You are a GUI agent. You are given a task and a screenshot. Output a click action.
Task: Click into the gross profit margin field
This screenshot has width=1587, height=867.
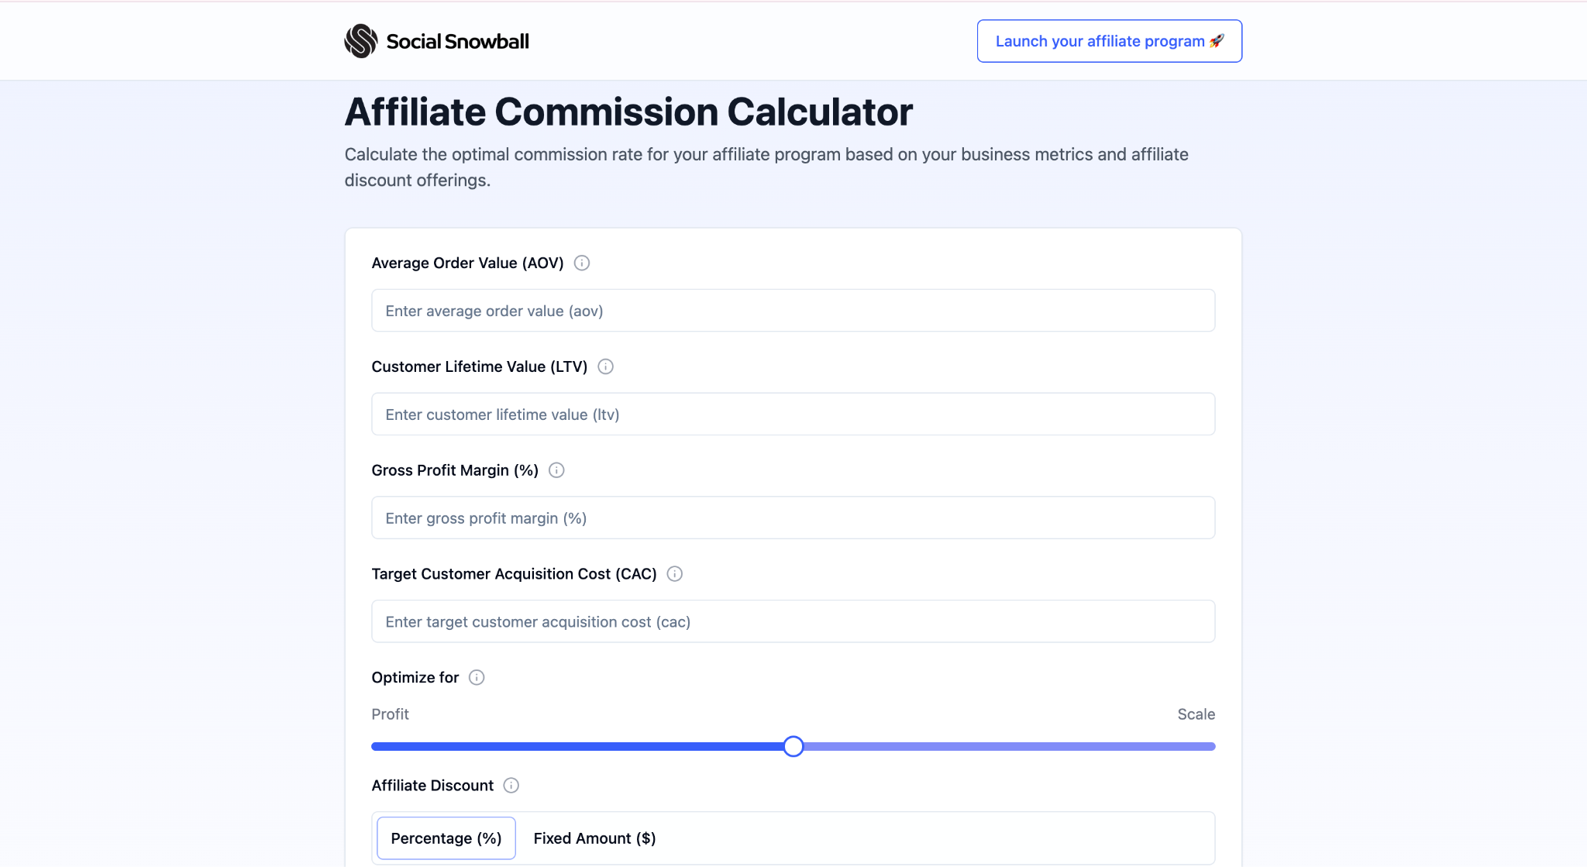click(793, 518)
